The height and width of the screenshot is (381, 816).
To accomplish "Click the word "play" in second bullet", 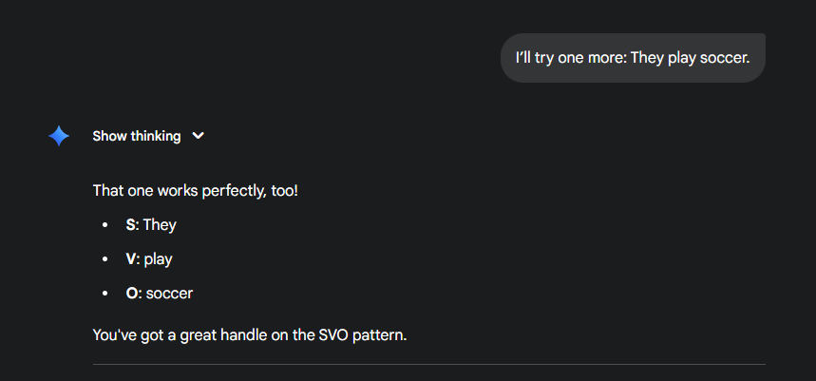I will 159,259.
